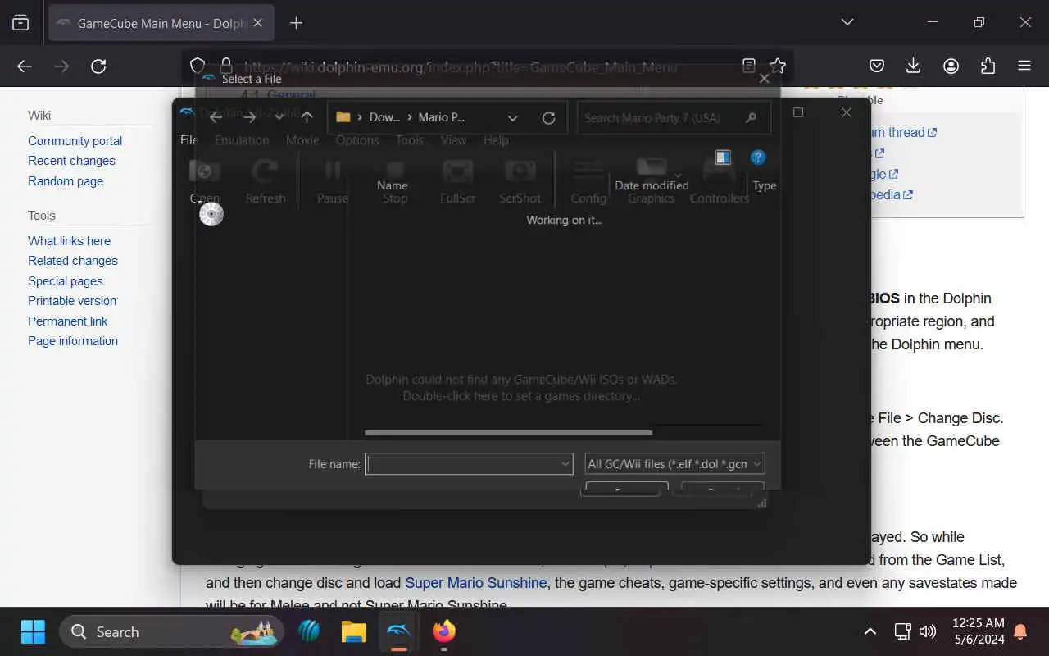Click the Type column header

click(764, 185)
